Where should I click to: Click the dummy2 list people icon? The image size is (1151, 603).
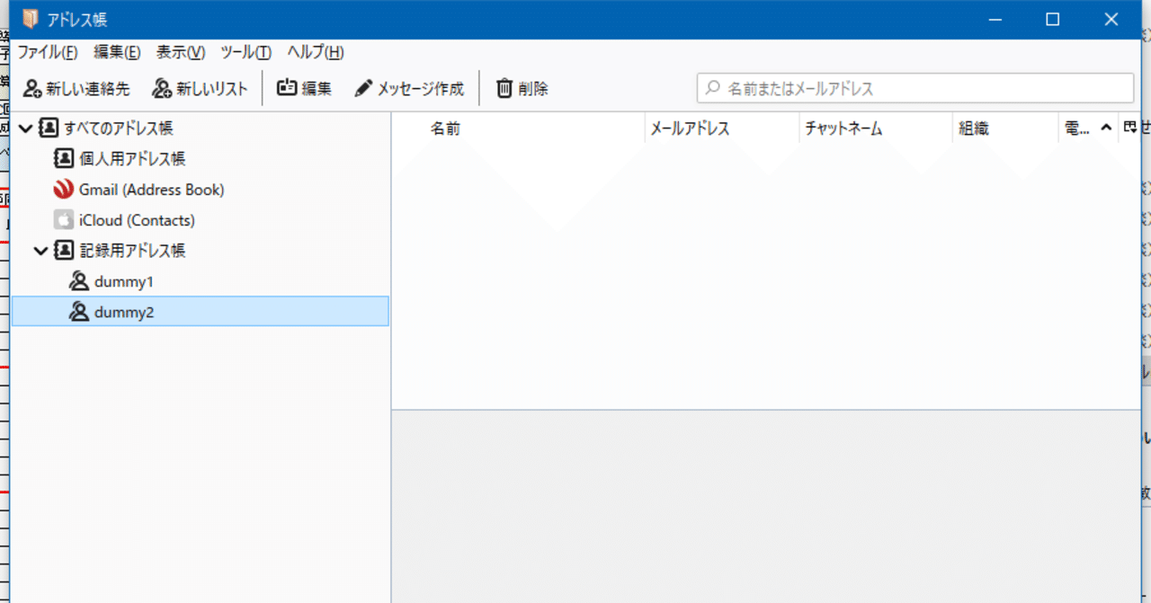(x=79, y=312)
